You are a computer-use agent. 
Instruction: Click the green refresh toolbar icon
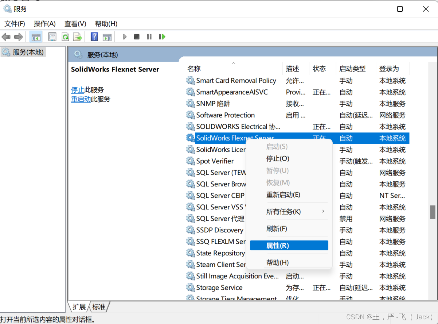(x=65, y=37)
